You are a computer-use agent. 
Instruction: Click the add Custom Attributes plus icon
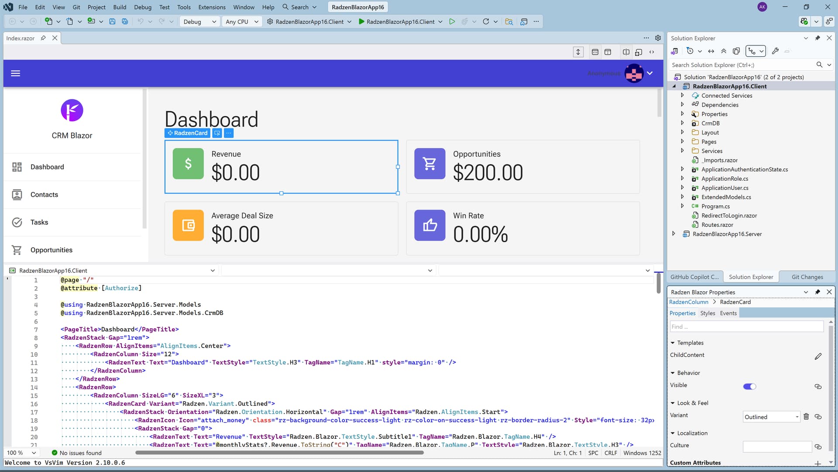(x=817, y=463)
